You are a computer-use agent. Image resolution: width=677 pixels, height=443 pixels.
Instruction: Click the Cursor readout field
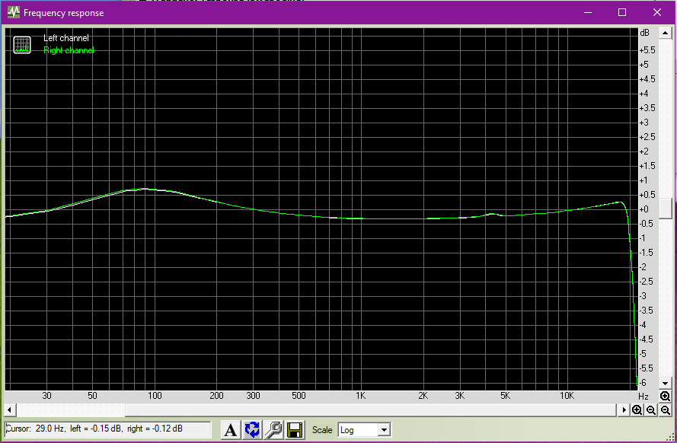108,429
